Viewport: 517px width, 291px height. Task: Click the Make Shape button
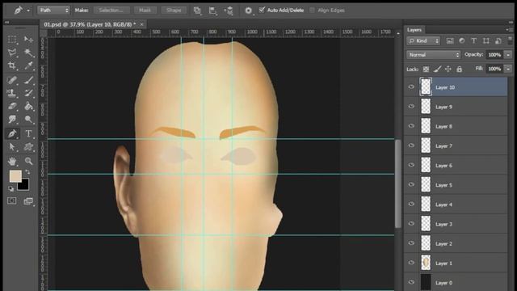point(174,11)
